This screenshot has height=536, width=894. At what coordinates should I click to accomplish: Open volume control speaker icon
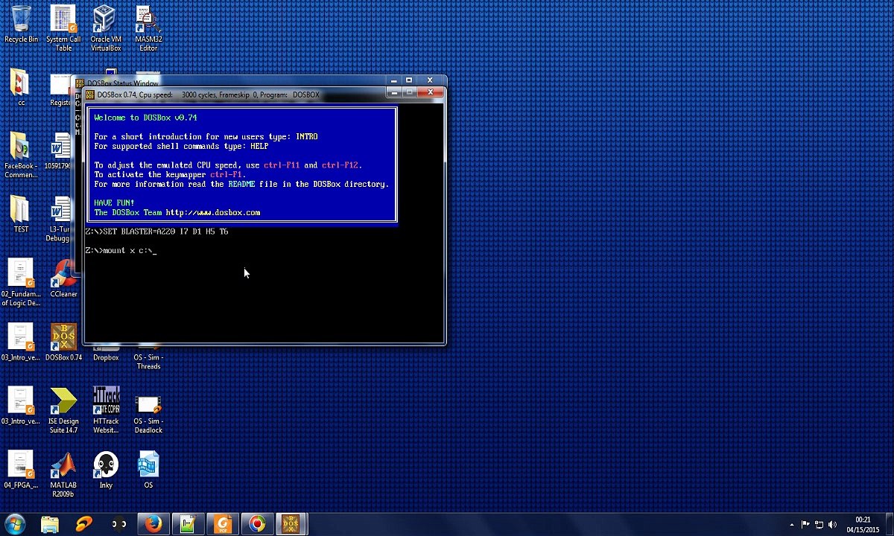click(x=832, y=525)
